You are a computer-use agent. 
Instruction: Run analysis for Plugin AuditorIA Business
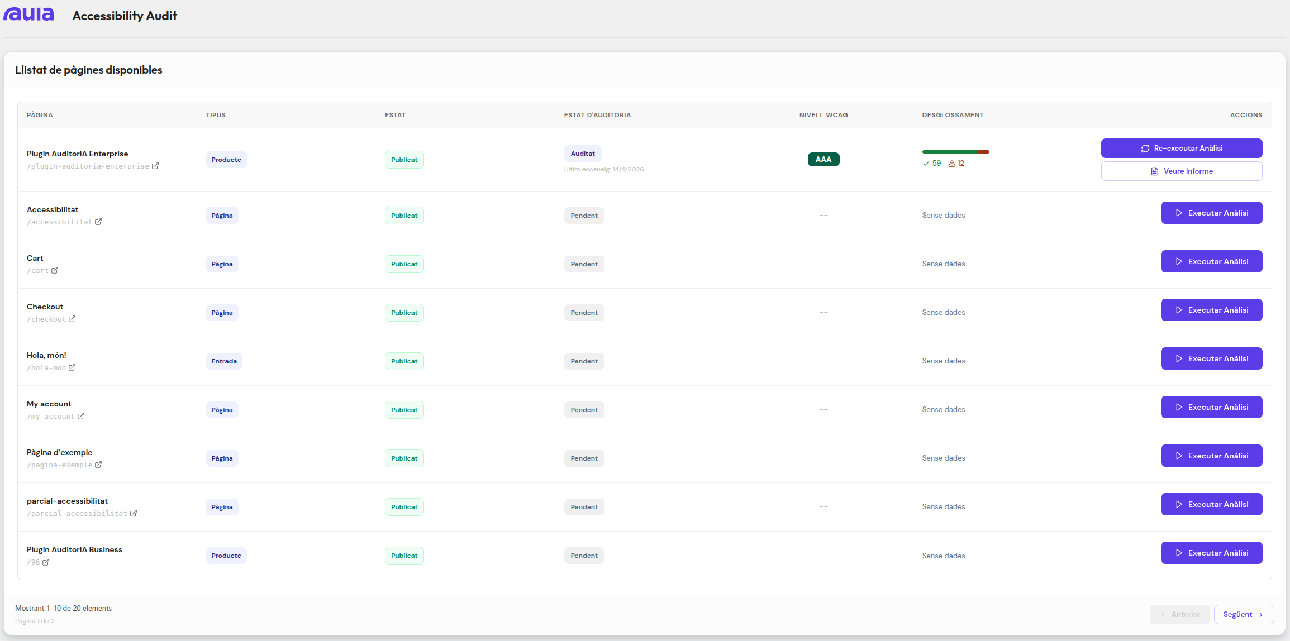click(1212, 553)
